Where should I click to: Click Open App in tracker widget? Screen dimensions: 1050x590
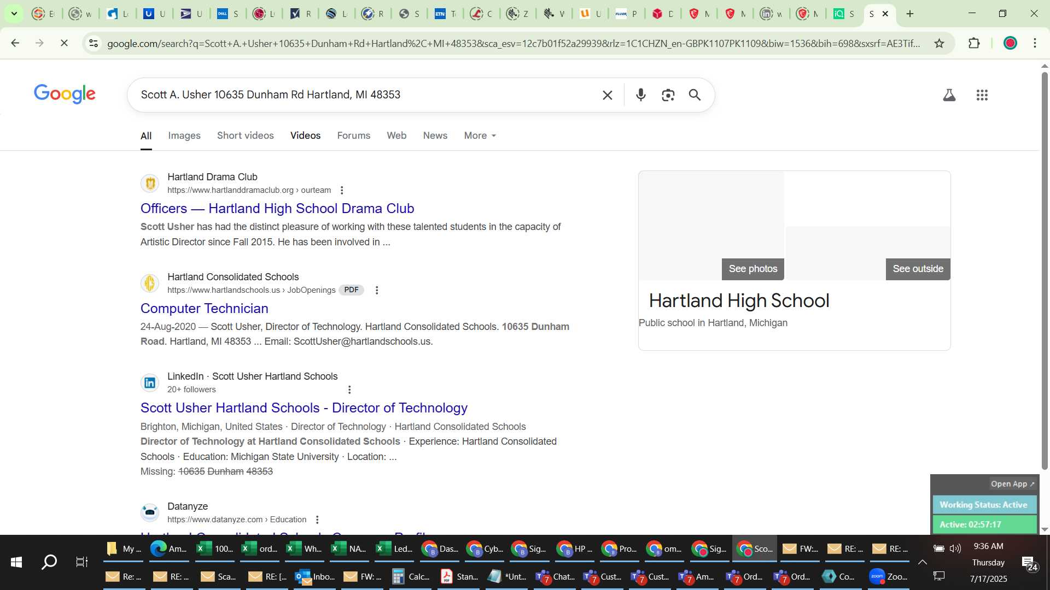coord(1012,484)
